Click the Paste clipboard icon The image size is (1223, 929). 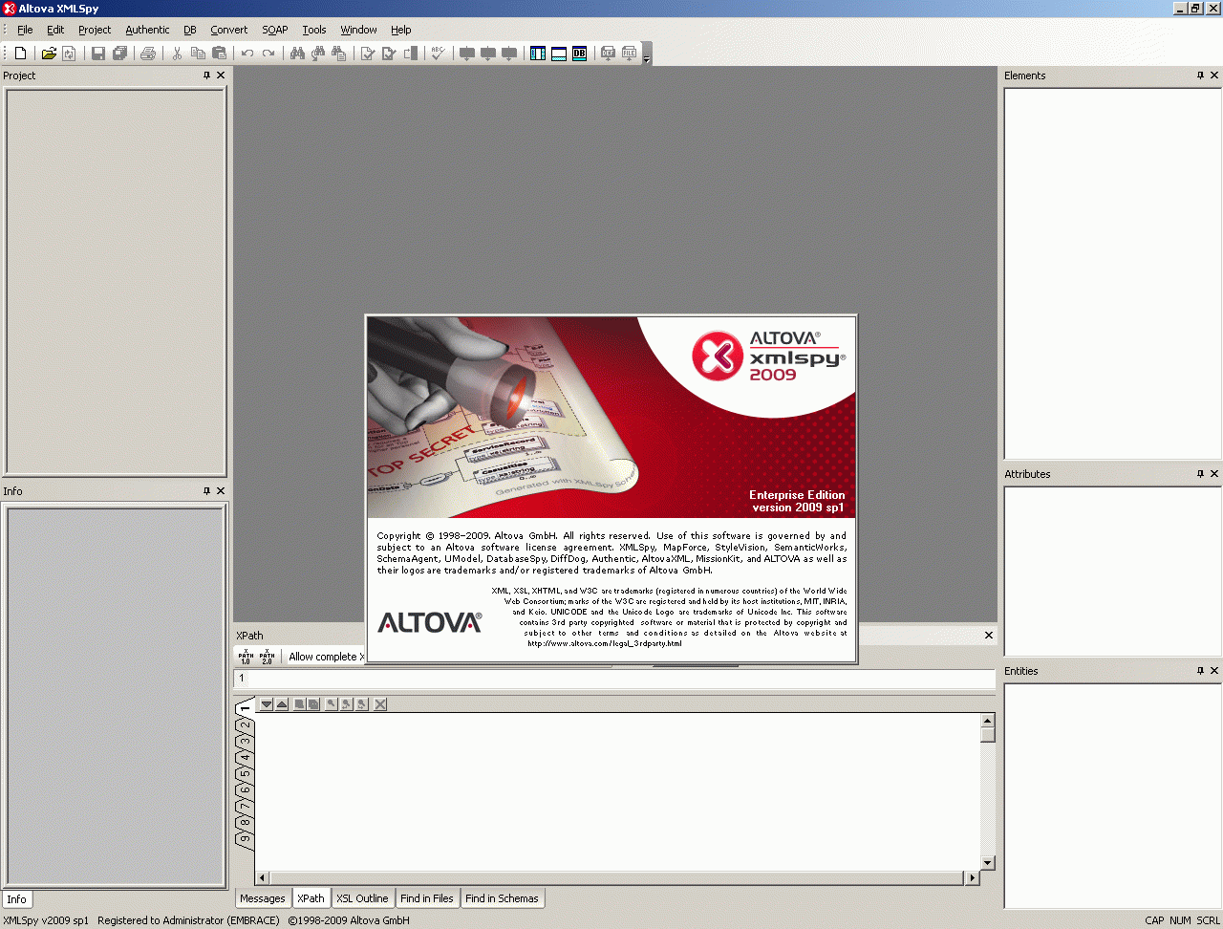pyautogui.click(x=219, y=54)
